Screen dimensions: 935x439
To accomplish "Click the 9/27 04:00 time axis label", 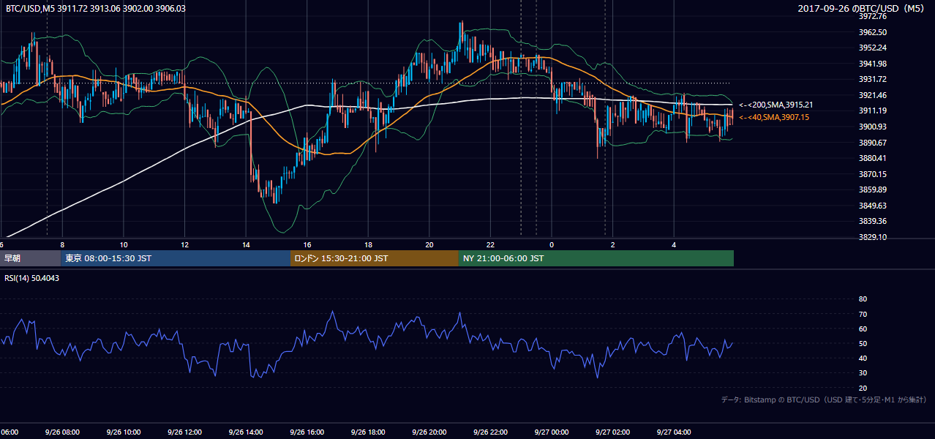I will tap(673, 432).
